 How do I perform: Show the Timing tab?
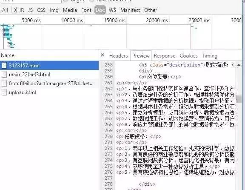[210, 56]
